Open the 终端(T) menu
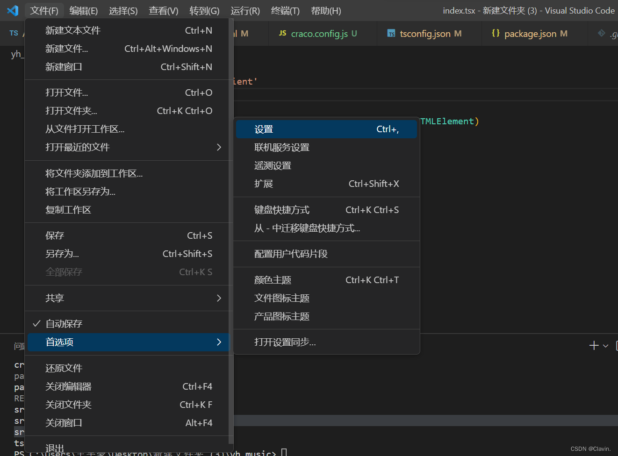Viewport: 618px width, 456px height. coord(285,11)
